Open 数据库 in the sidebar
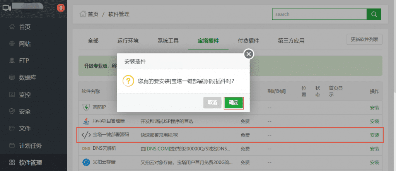This screenshot has width=396, height=171. [x=28, y=77]
